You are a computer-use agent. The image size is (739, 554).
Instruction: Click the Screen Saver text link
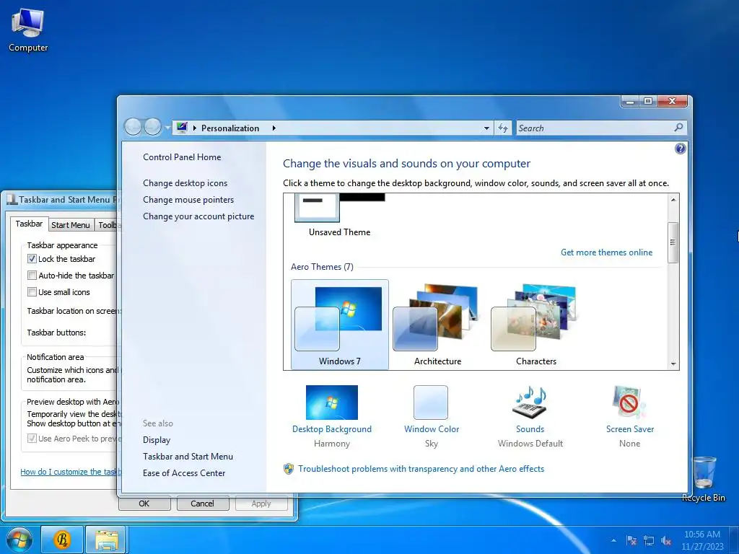click(x=629, y=429)
